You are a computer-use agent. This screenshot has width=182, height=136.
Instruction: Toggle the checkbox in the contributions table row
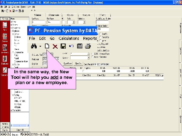(83, 71)
